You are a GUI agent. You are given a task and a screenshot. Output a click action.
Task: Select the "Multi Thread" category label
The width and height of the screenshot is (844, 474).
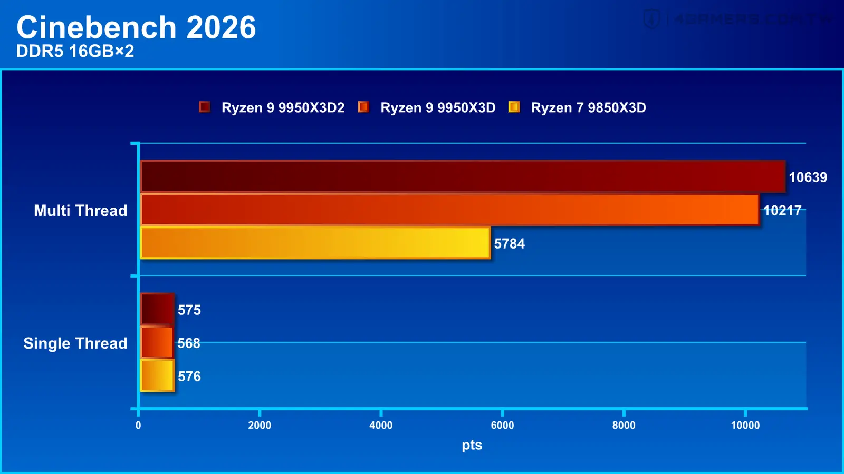click(81, 211)
